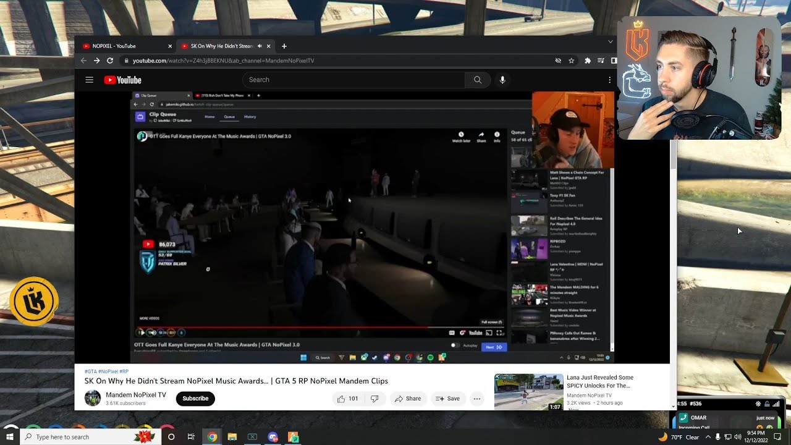Open Lana Just Revealed Some SPICY Unlocks video title
The height and width of the screenshot is (445, 791).
pos(600,381)
